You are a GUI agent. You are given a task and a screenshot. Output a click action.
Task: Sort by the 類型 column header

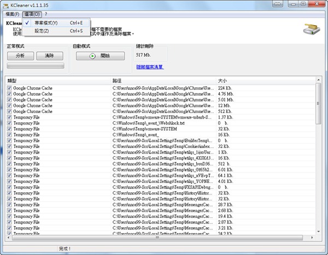58,81
